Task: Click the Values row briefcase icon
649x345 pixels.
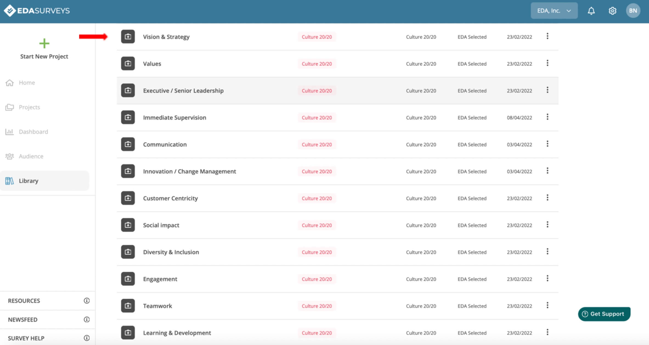Action: (128, 63)
